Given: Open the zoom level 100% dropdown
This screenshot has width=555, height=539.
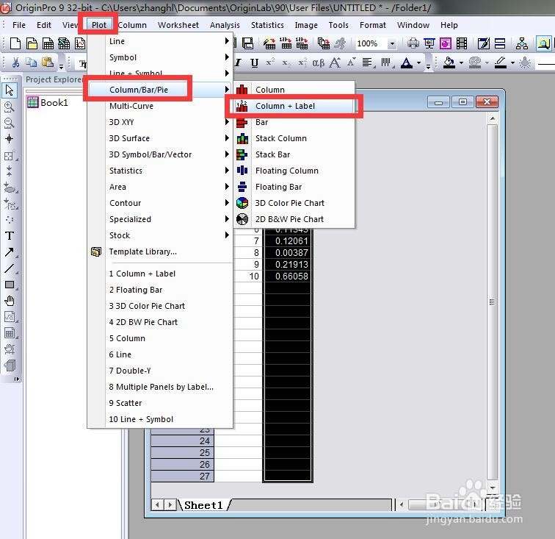Looking at the screenshot, I should click(x=392, y=44).
